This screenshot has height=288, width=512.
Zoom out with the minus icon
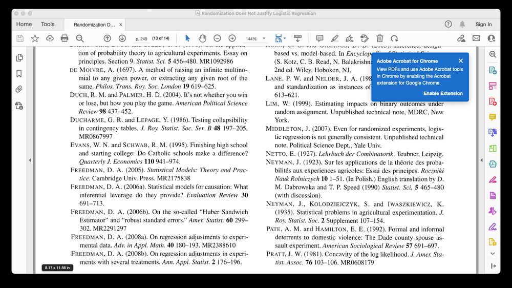(217, 38)
